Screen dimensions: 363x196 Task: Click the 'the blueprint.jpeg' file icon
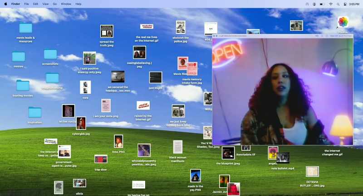228,153
